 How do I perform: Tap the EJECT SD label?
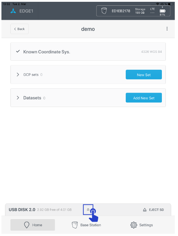point(157,210)
